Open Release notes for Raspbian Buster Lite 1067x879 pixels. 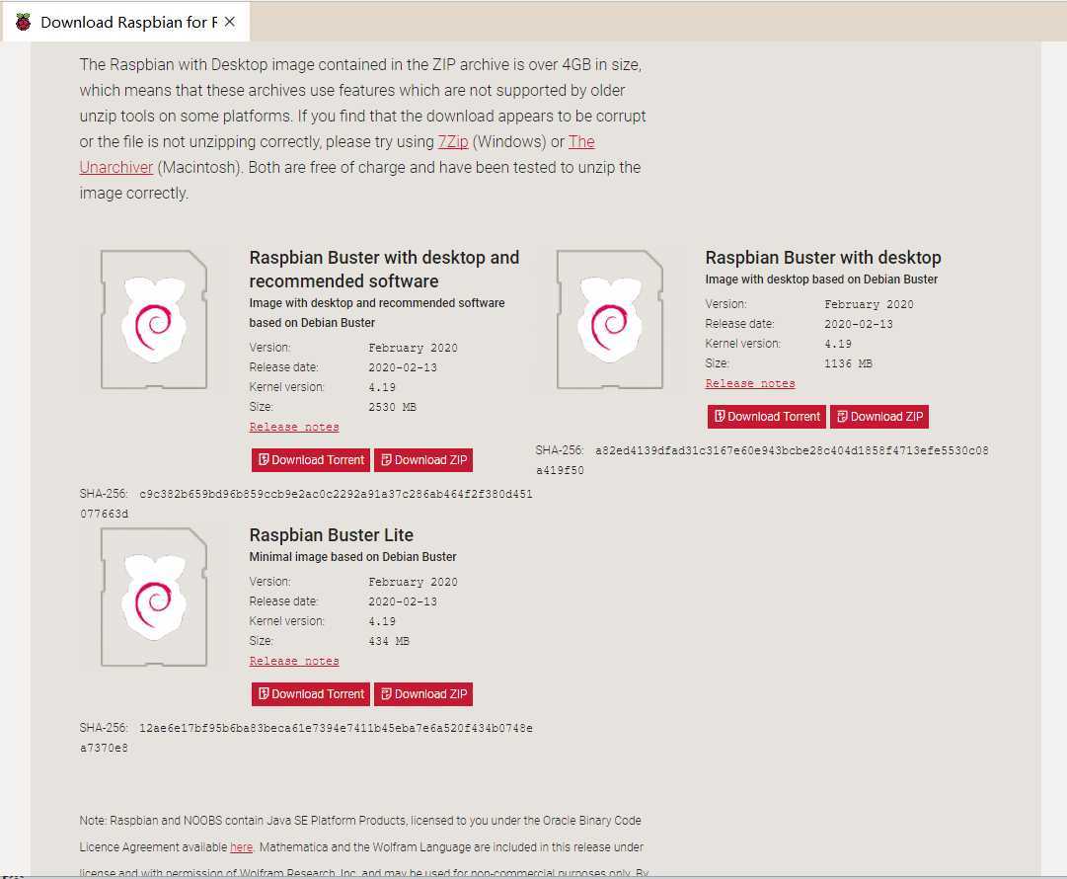coord(294,661)
